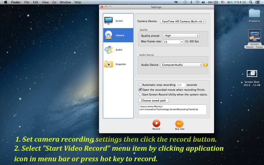Click the Wi-Fi status icon
This screenshot has height=165, width=264.
click(x=197, y=2)
